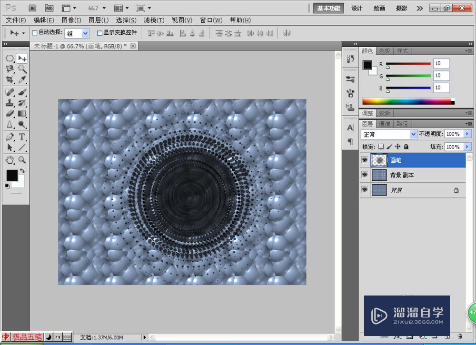Select the Crop tool
The width and height of the screenshot is (476, 345).
pyautogui.click(x=10, y=80)
